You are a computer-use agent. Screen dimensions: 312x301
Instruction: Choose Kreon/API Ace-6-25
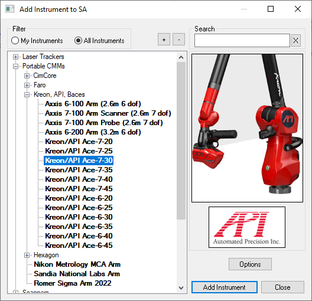[79, 208]
